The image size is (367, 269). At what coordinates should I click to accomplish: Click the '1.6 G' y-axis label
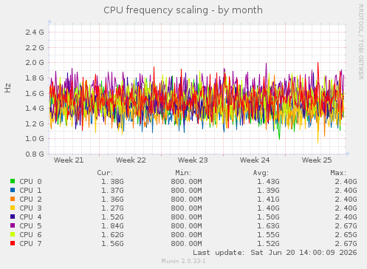pyautogui.click(x=35, y=93)
